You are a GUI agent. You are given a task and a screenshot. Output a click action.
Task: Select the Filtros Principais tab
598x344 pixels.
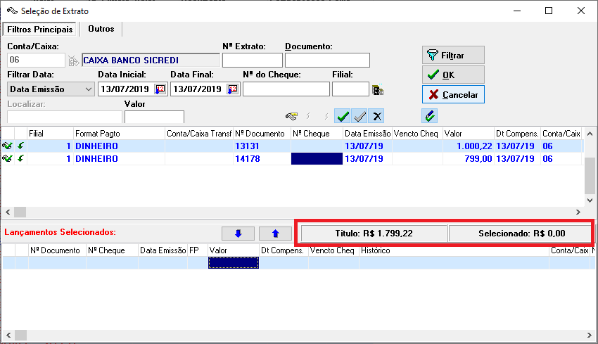pyautogui.click(x=39, y=30)
